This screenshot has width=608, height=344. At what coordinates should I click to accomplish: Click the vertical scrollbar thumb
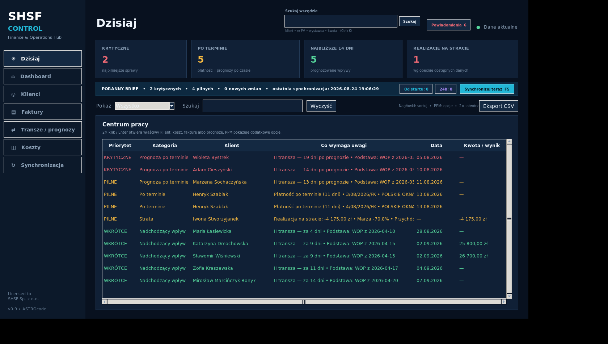pos(509,219)
